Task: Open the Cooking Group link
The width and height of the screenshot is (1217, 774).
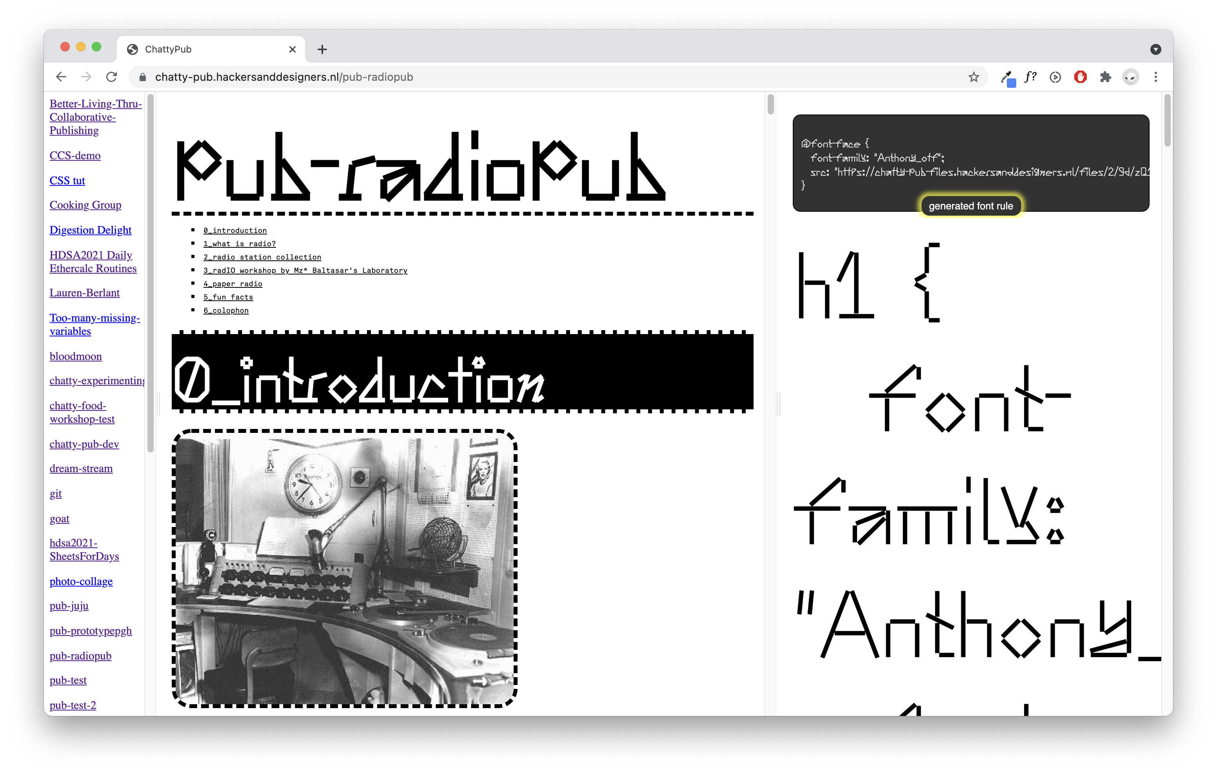Action: pos(85,205)
